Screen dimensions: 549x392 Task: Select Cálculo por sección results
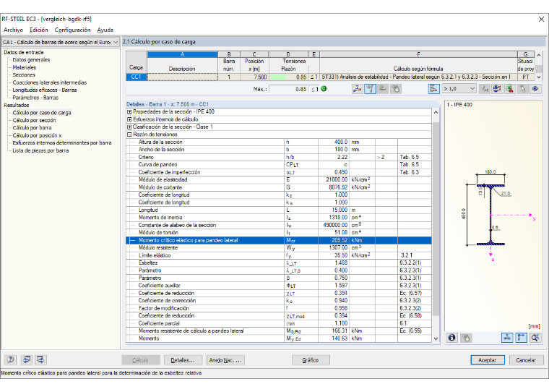pos(35,121)
